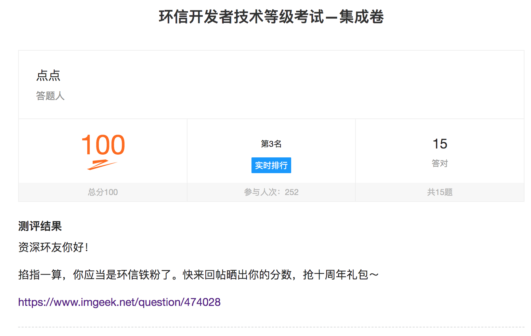Click the greeting text 资深环友你好！
This screenshot has width=531, height=336.
pos(54,247)
